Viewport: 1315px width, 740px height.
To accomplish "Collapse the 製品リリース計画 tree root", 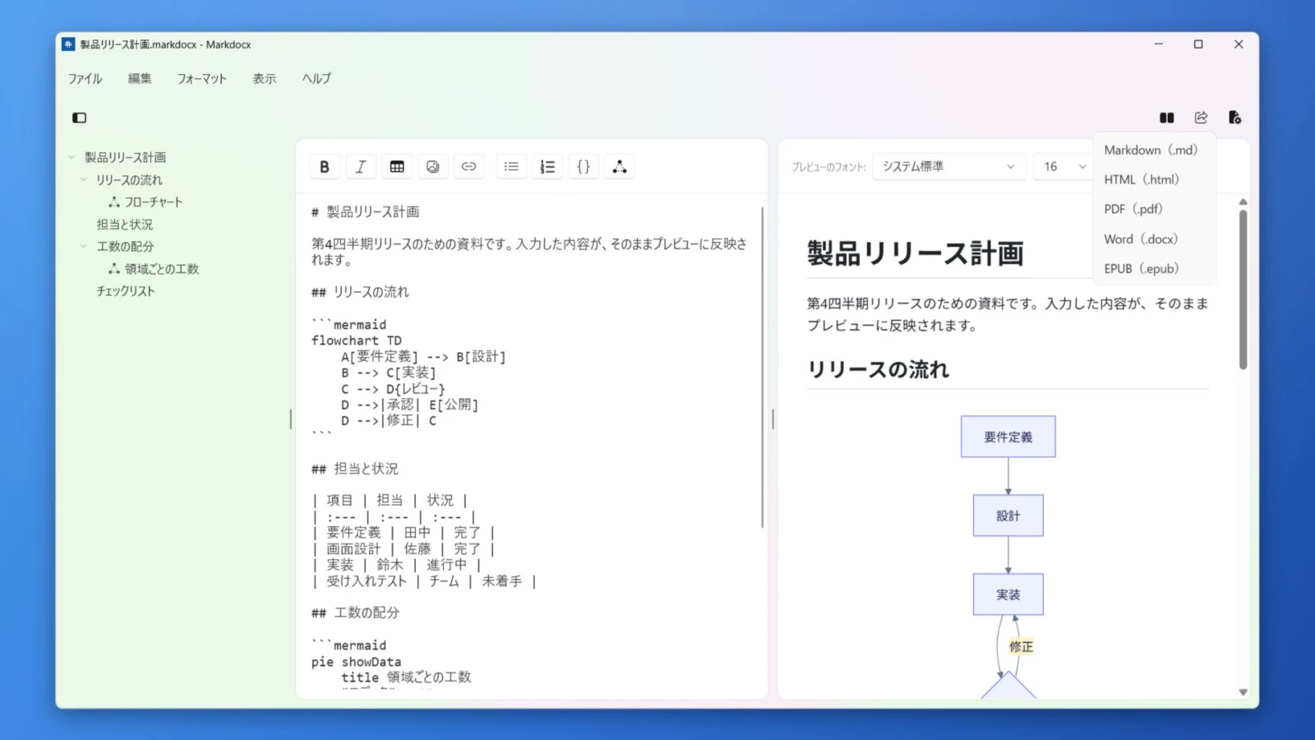I will 72,157.
